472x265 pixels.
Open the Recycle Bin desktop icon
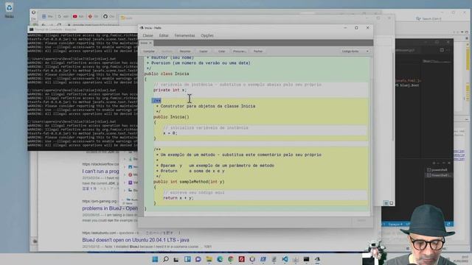(x=9, y=10)
